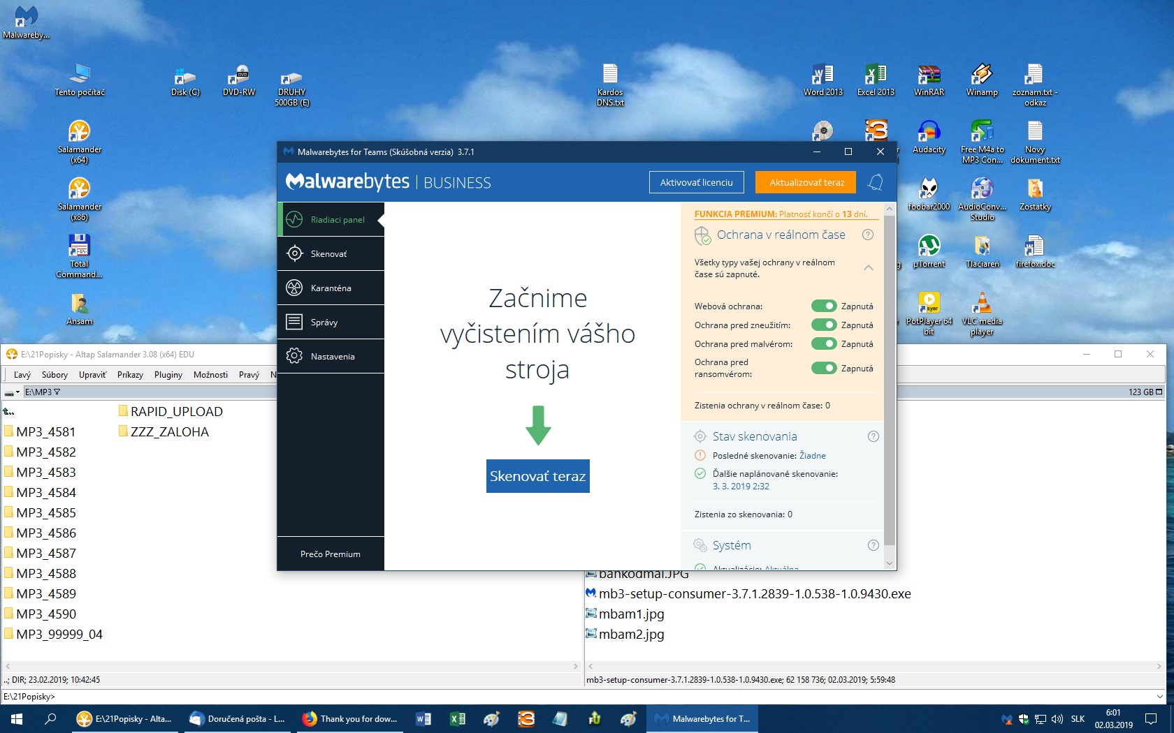The width and height of the screenshot is (1174, 733).
Task: Open PotPlayer 64 bit desktop icon
Action: click(x=929, y=313)
